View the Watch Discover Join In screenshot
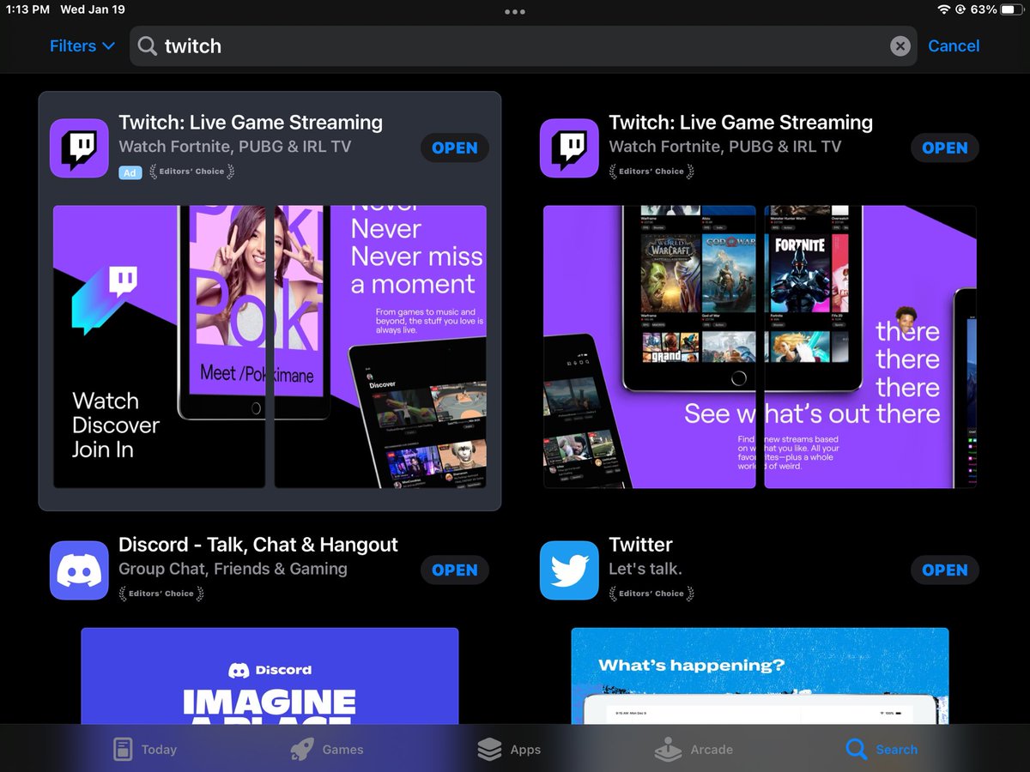 pos(159,347)
